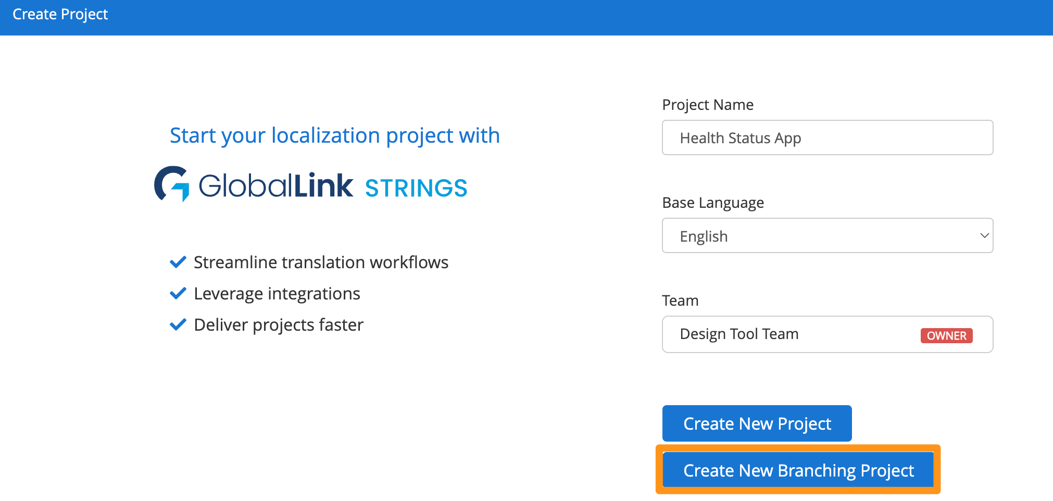Click the GlobalLink wordmark
Viewport: 1053px width, 501px height.
coord(275,186)
